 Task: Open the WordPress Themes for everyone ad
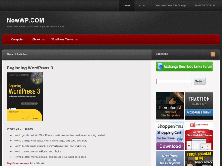[170, 159]
